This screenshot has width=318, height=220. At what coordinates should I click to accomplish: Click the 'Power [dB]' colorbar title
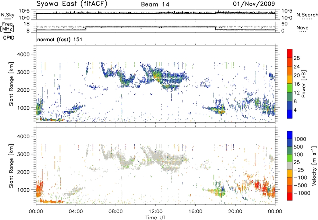[x=304, y=84]
